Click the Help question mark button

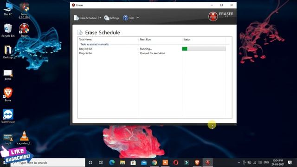129,18
